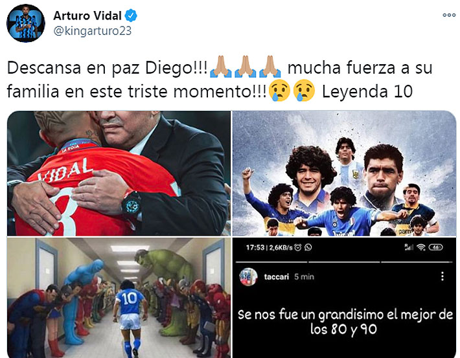Open the taccari story screenshot image
The width and height of the screenshot is (460, 358).
[x=345, y=298]
